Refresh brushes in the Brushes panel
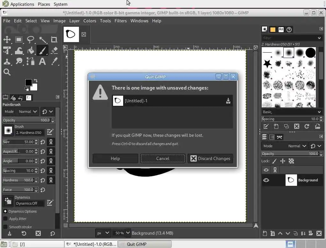The height and width of the screenshot is (248, 326). pos(307,127)
